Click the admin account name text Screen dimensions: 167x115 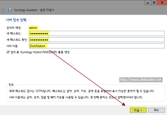[x=33, y=28]
